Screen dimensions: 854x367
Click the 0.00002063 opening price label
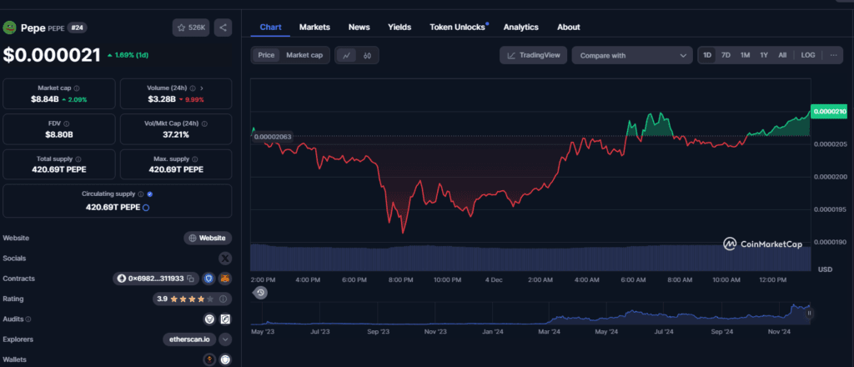click(274, 136)
